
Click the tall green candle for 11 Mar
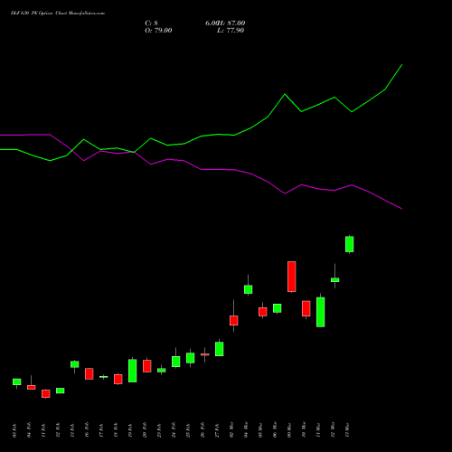[321, 312]
